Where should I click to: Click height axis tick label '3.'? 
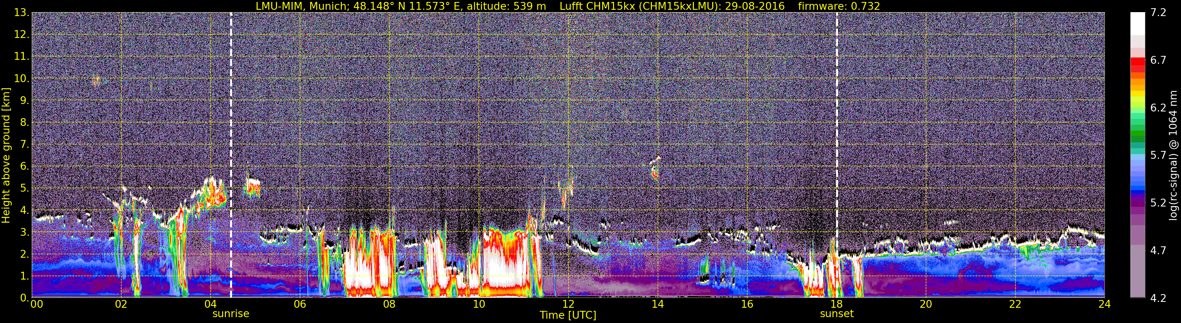[24, 232]
